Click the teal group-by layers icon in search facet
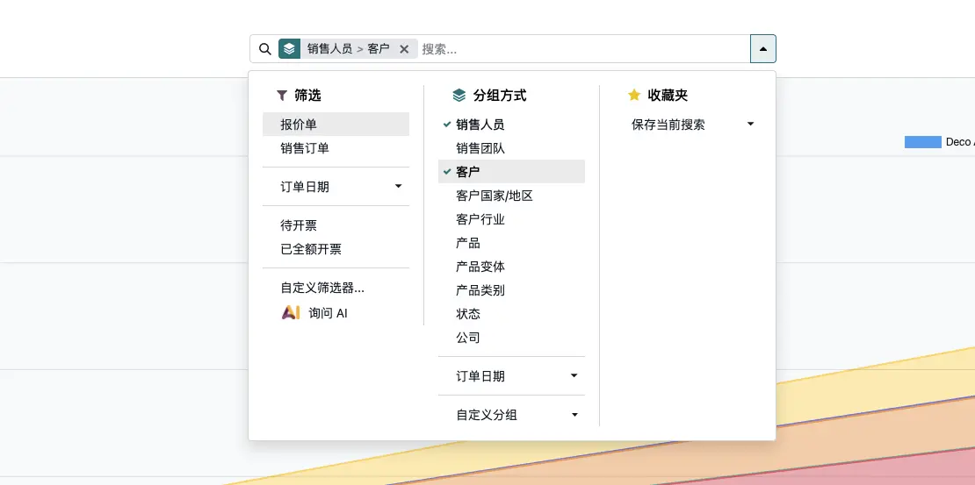 click(x=289, y=49)
